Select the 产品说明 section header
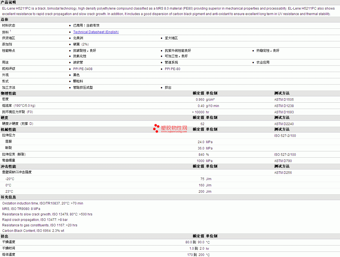The width and height of the screenshot is (340, 257). [x=8, y=2]
